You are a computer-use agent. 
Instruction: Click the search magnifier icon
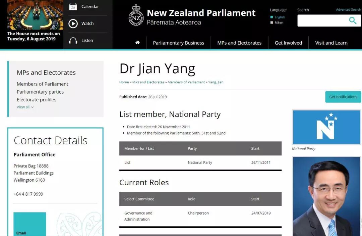coord(353,20)
